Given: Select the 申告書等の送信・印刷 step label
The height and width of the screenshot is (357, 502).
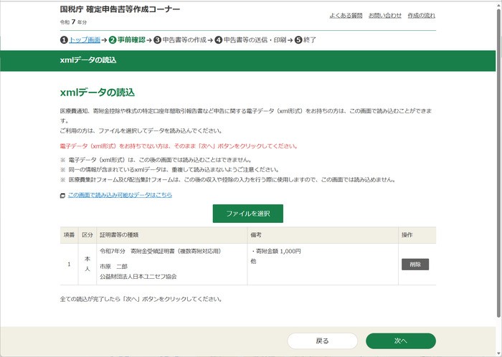Looking at the screenshot, I should click(255, 40).
